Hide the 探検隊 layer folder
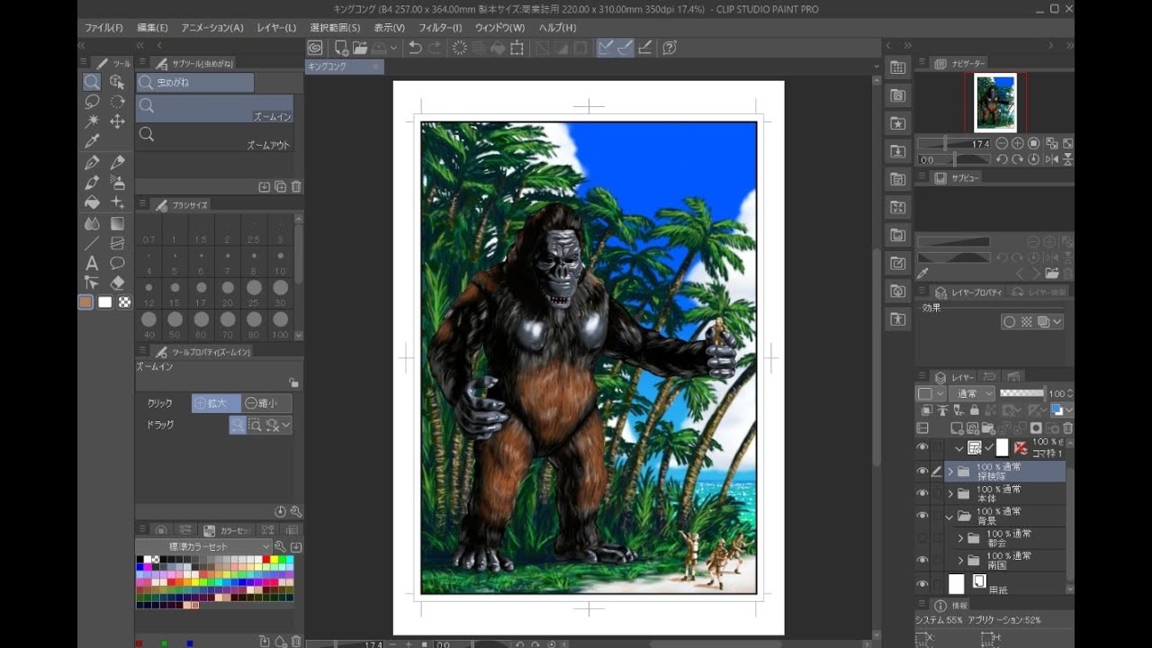This screenshot has height=648, width=1152. 922,471
